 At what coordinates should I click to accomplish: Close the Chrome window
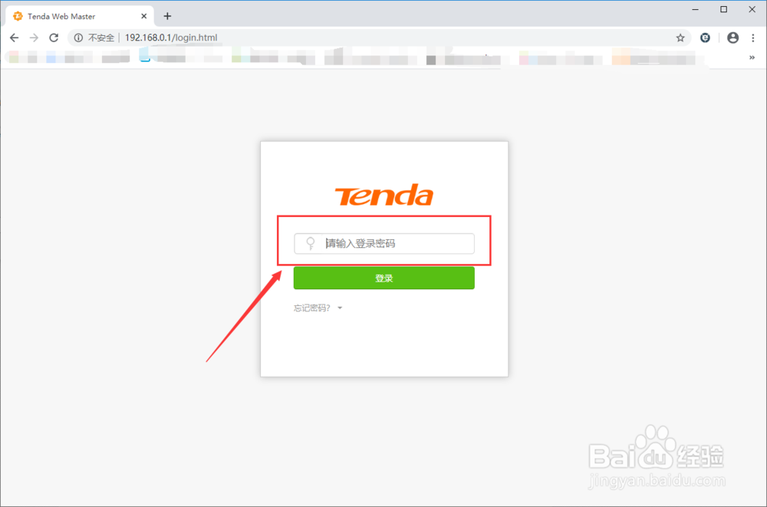[752, 9]
